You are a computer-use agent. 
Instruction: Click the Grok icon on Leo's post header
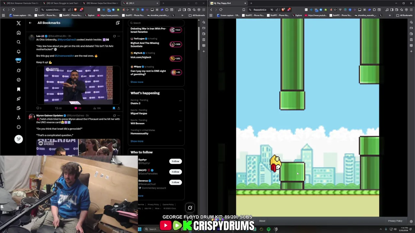point(114,36)
